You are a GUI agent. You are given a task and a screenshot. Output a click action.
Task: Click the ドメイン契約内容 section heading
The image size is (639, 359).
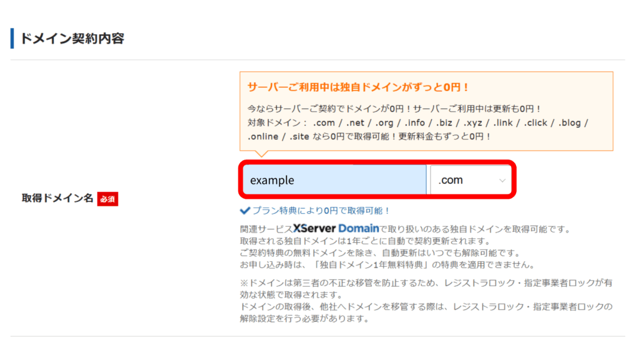click(x=72, y=39)
